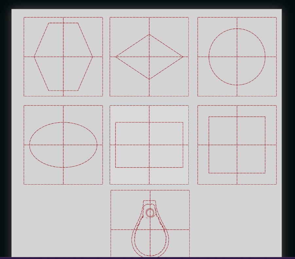Click the crosshair center of the teardrop tile

pos(150,229)
